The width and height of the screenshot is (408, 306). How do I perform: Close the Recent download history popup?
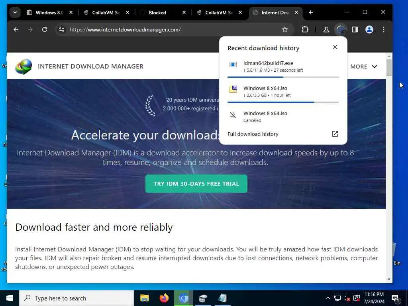point(335,47)
